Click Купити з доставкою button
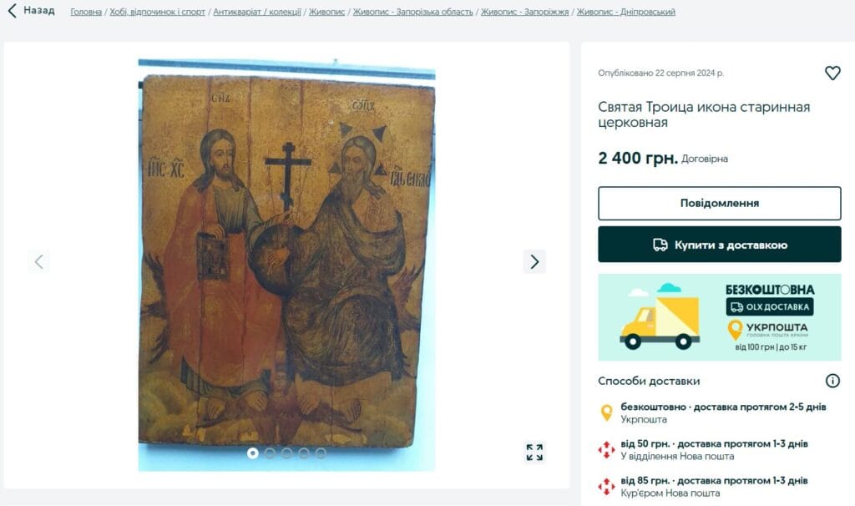Image resolution: width=855 pixels, height=506 pixels. click(x=719, y=245)
